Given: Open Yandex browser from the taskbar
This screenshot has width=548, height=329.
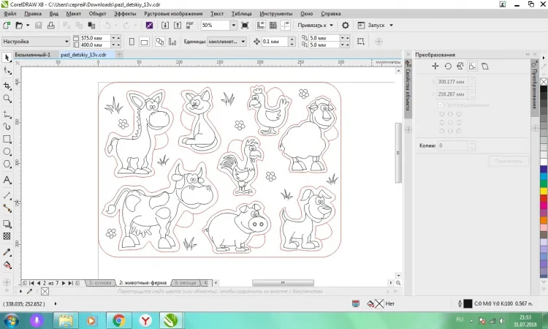Looking at the screenshot, I should pos(145,320).
